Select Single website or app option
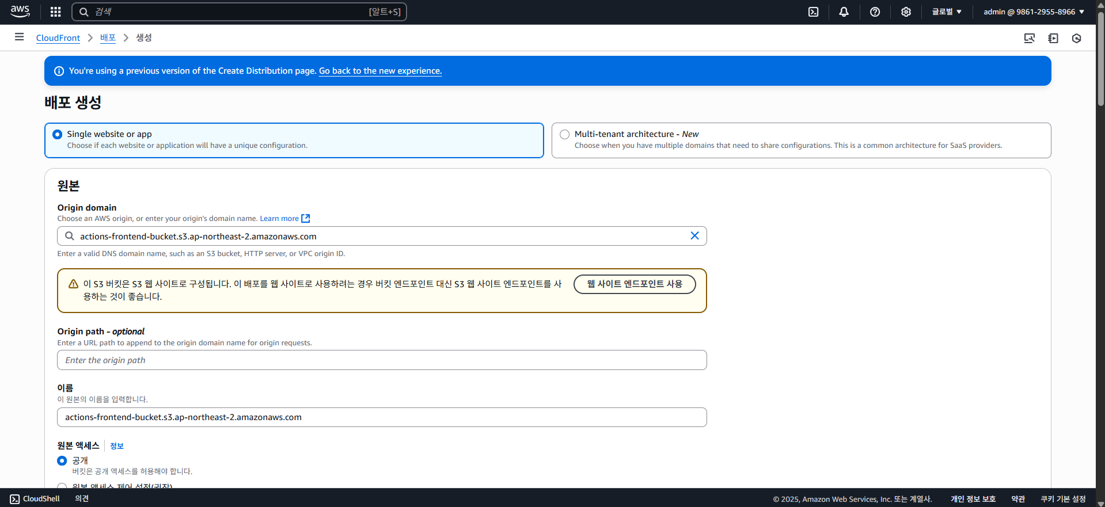The width and height of the screenshot is (1105, 507). click(294, 140)
